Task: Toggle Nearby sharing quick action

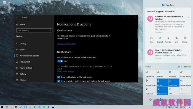Action: tap(185, 74)
